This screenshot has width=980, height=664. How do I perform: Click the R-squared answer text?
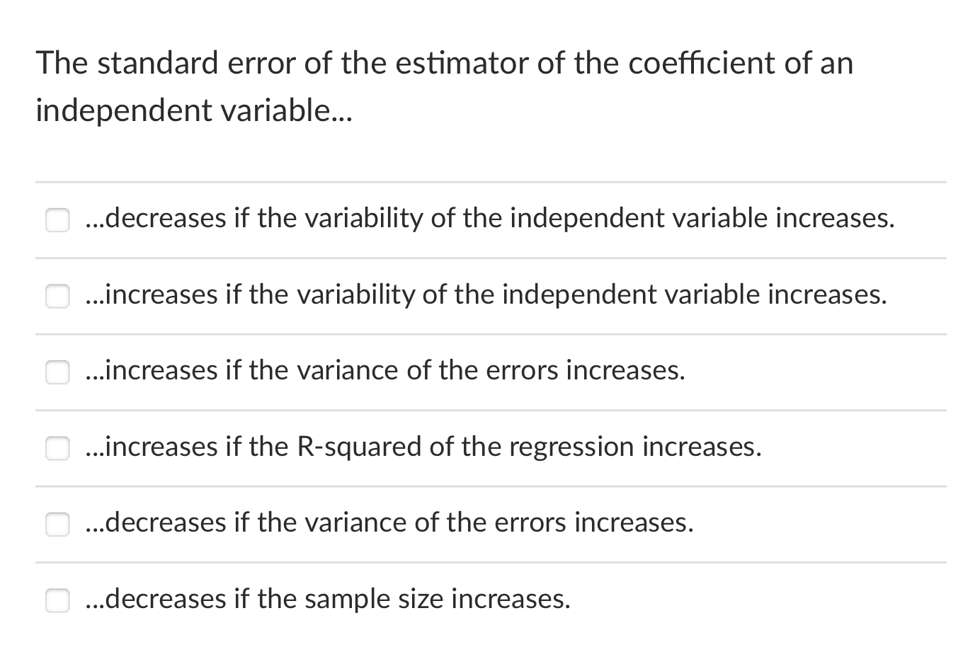(x=423, y=447)
